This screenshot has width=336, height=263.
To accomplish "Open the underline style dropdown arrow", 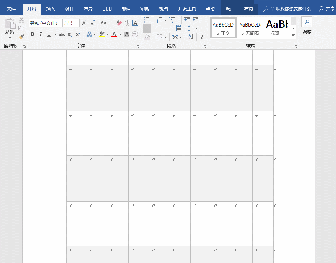I will click(x=55, y=34).
